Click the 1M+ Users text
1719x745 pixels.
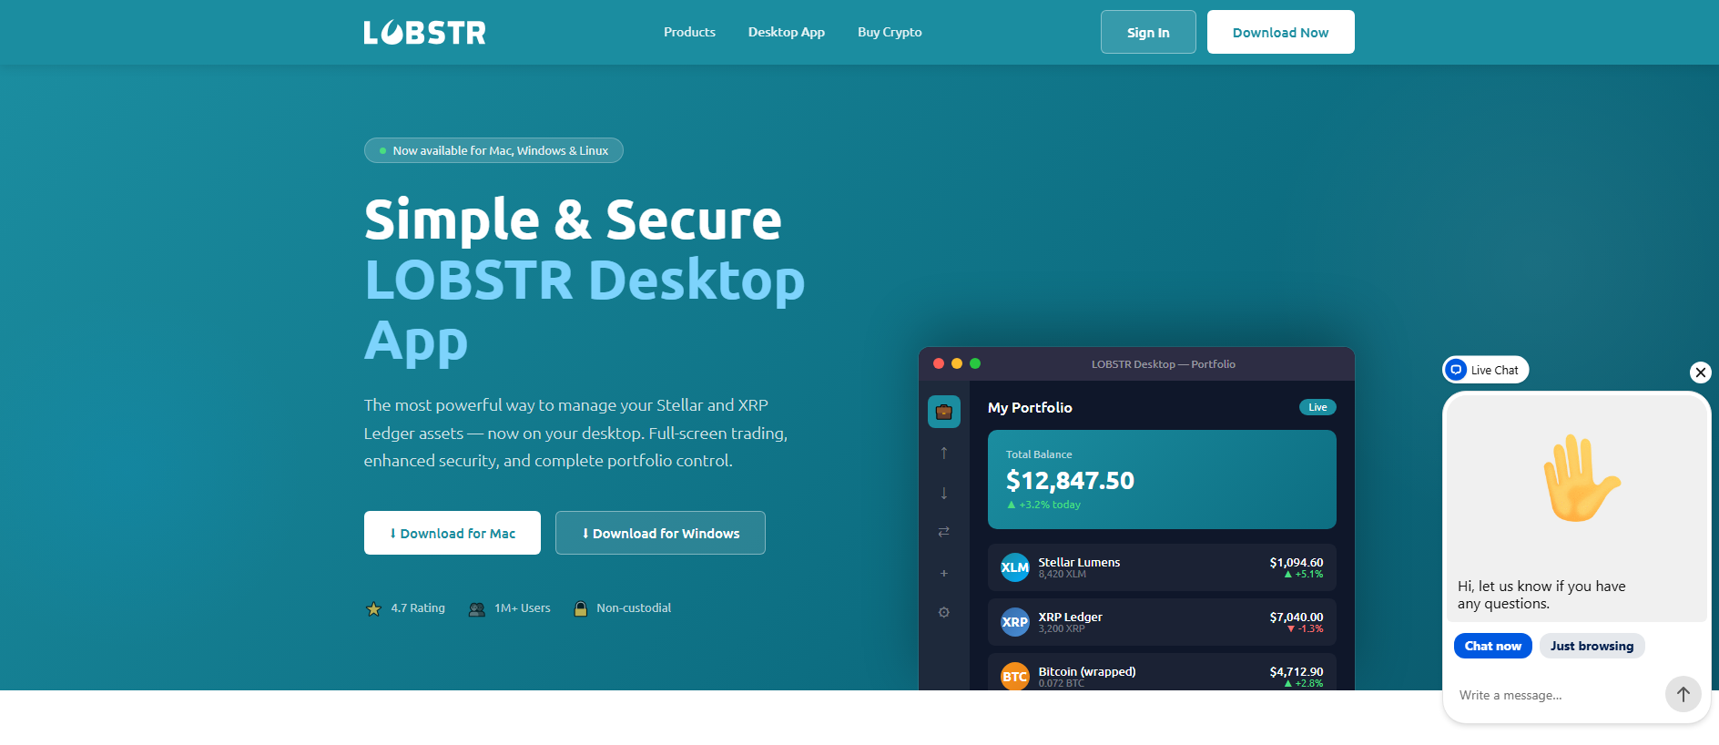tap(523, 607)
